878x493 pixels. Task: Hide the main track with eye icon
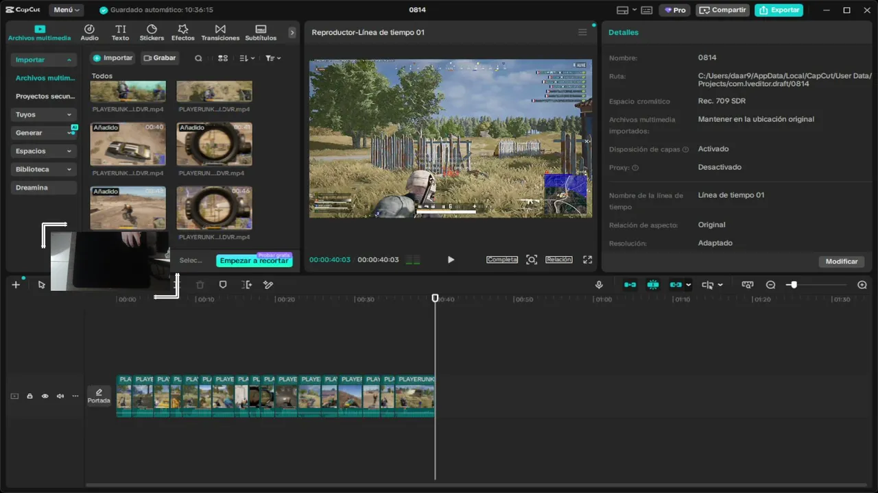[x=45, y=396]
